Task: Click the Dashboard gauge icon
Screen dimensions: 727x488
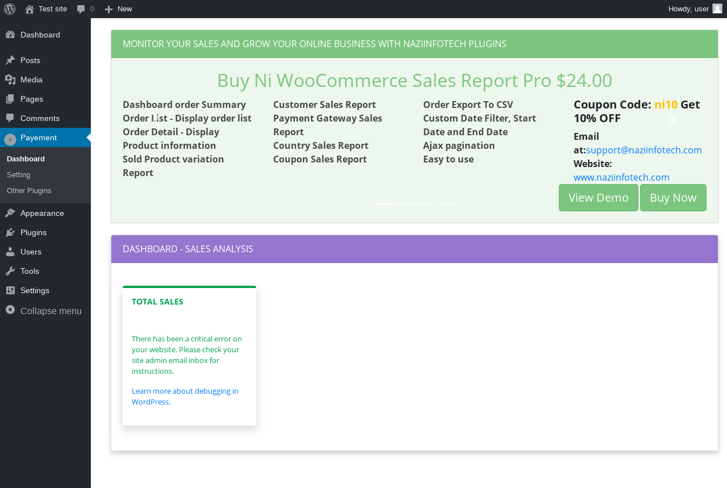Action: point(10,35)
